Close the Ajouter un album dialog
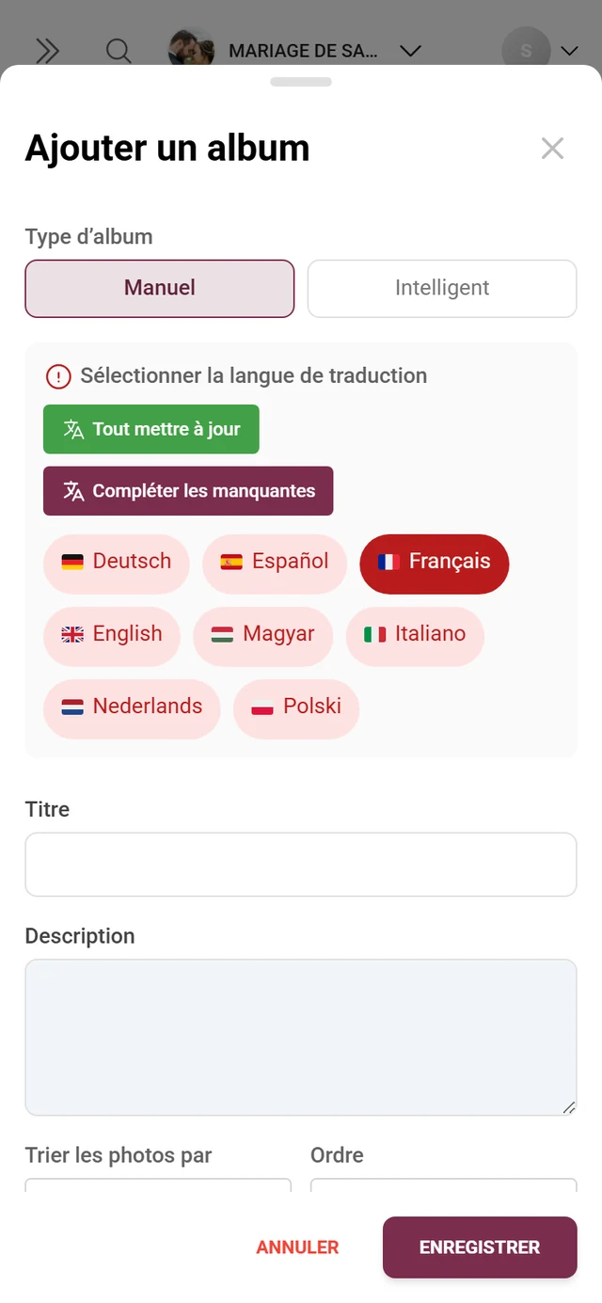The height and width of the screenshot is (1303, 602). tap(552, 149)
